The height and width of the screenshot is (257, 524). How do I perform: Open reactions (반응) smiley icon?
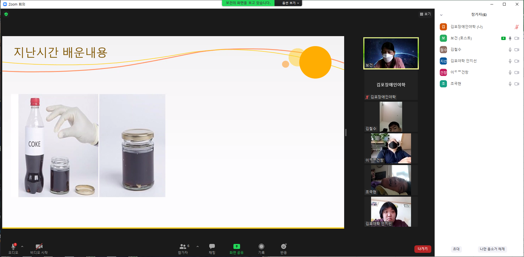284,246
